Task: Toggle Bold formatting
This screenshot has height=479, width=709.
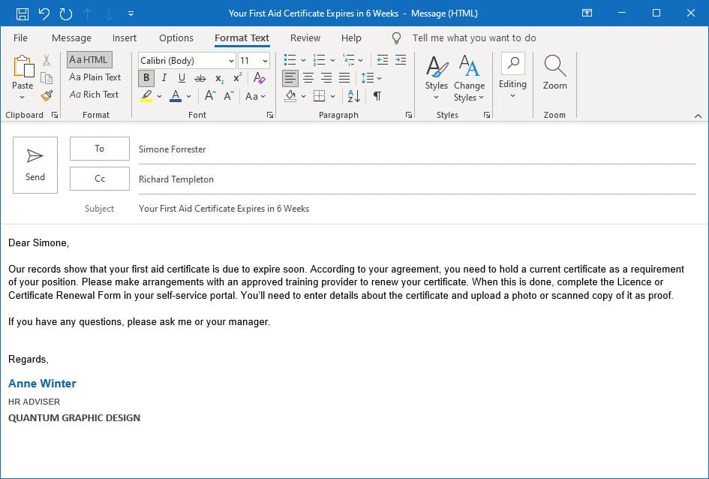Action: (x=146, y=78)
